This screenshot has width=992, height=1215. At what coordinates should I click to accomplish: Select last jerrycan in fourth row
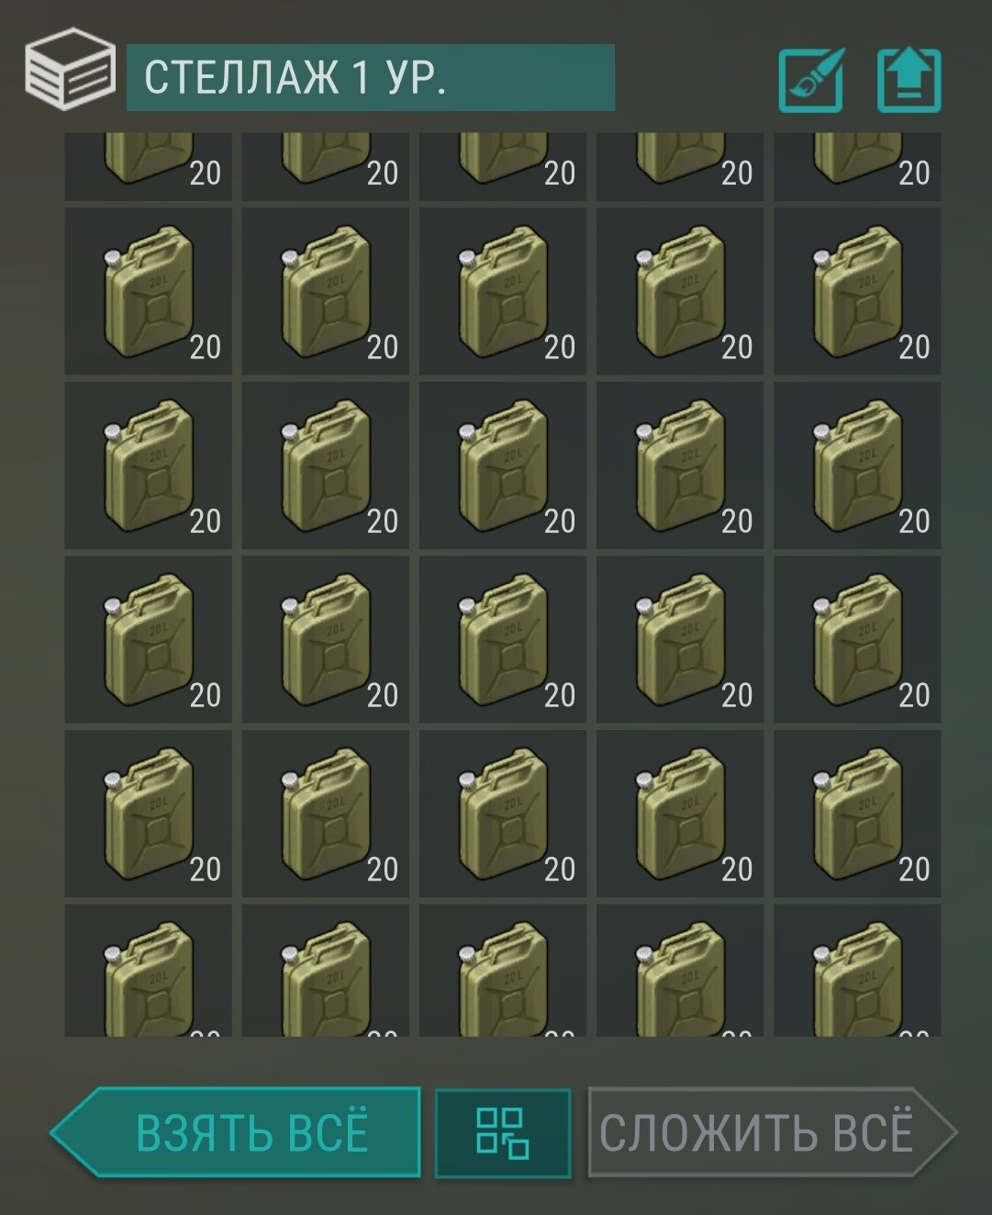click(857, 639)
